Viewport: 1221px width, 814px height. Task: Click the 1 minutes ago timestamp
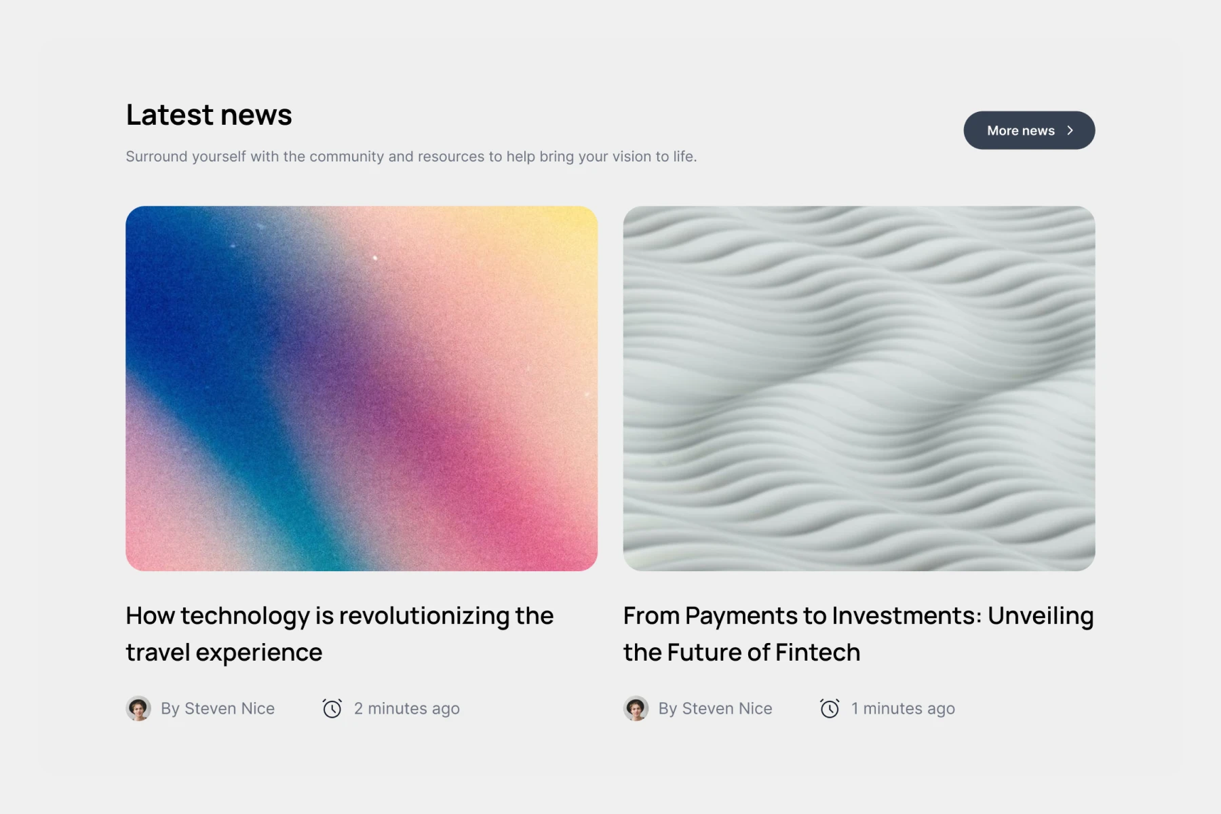(x=903, y=708)
